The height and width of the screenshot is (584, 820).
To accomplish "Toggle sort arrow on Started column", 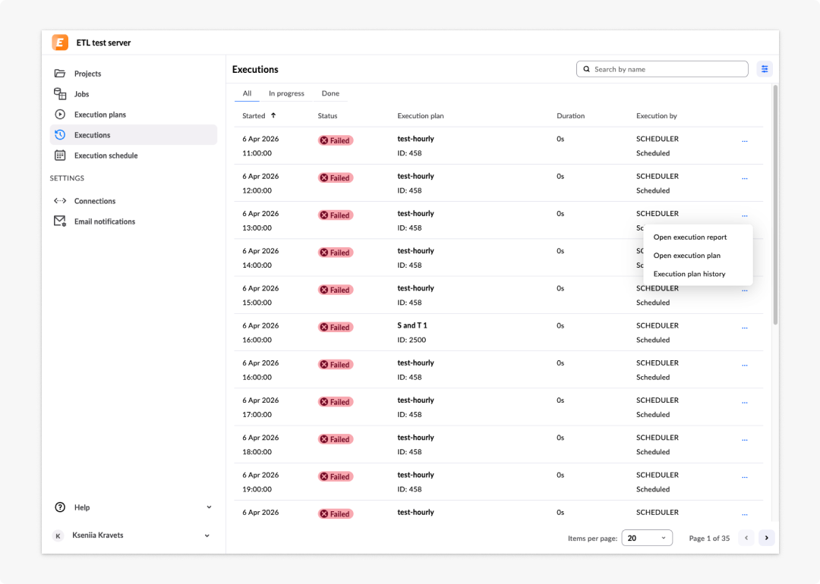I will 273,115.
